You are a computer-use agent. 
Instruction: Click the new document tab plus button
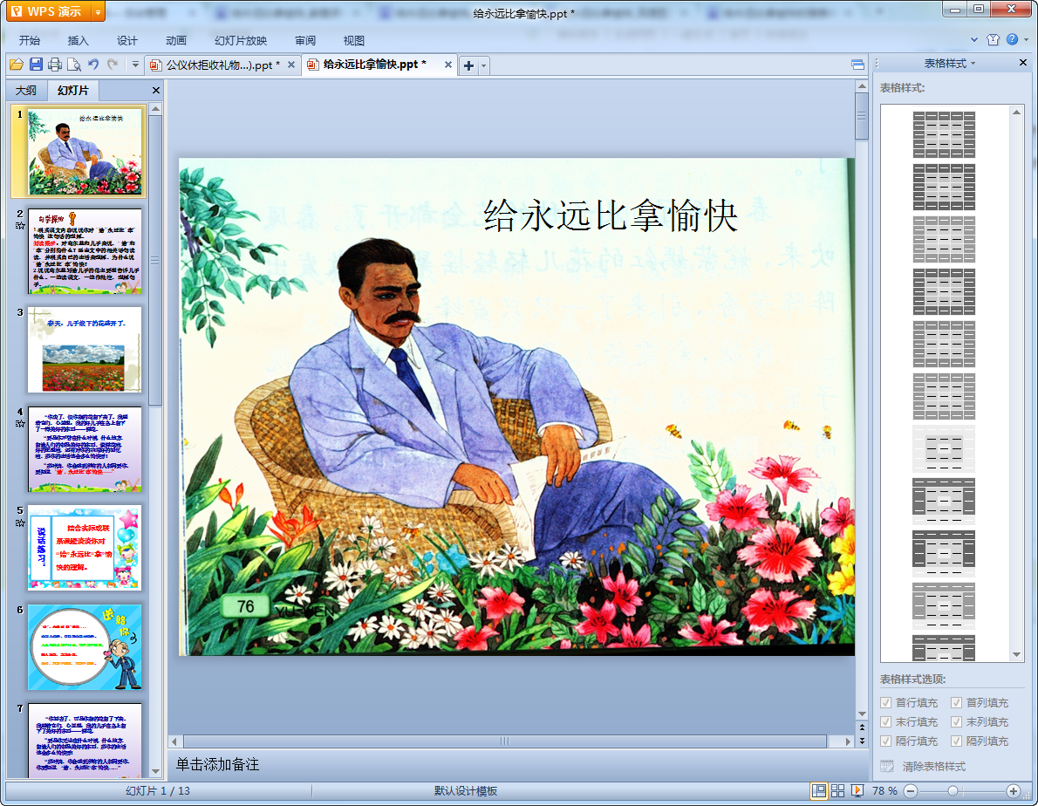(468, 65)
